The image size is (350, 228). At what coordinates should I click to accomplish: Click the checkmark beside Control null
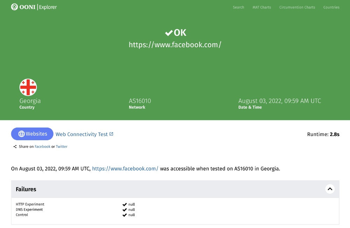pos(124,215)
